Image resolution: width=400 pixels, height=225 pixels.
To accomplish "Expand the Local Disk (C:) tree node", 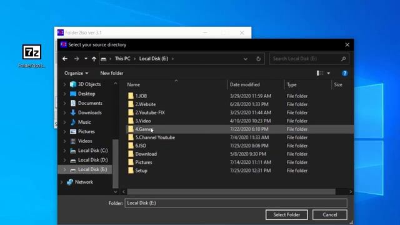I will click(x=64, y=151).
